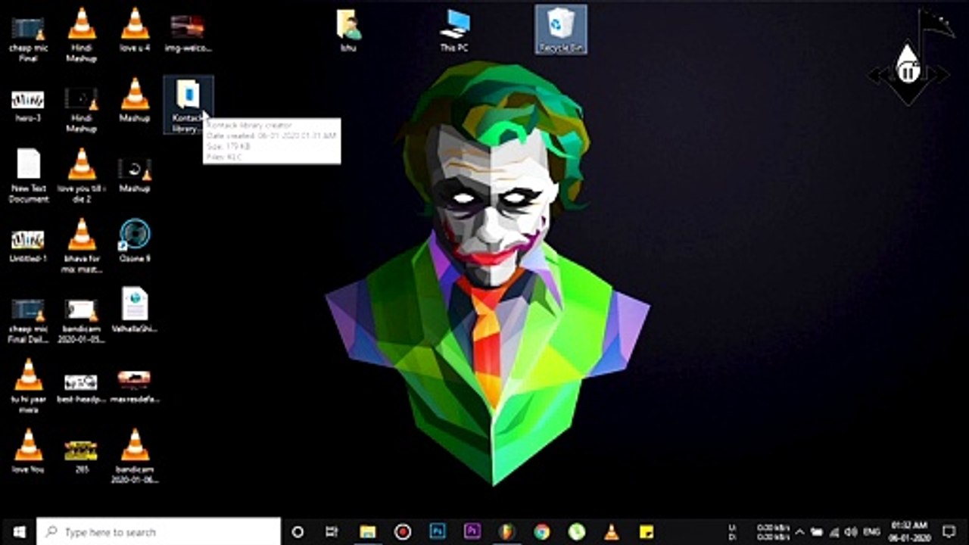Change the ENG input language indicator
This screenshot has width=969, height=545.
[871, 531]
